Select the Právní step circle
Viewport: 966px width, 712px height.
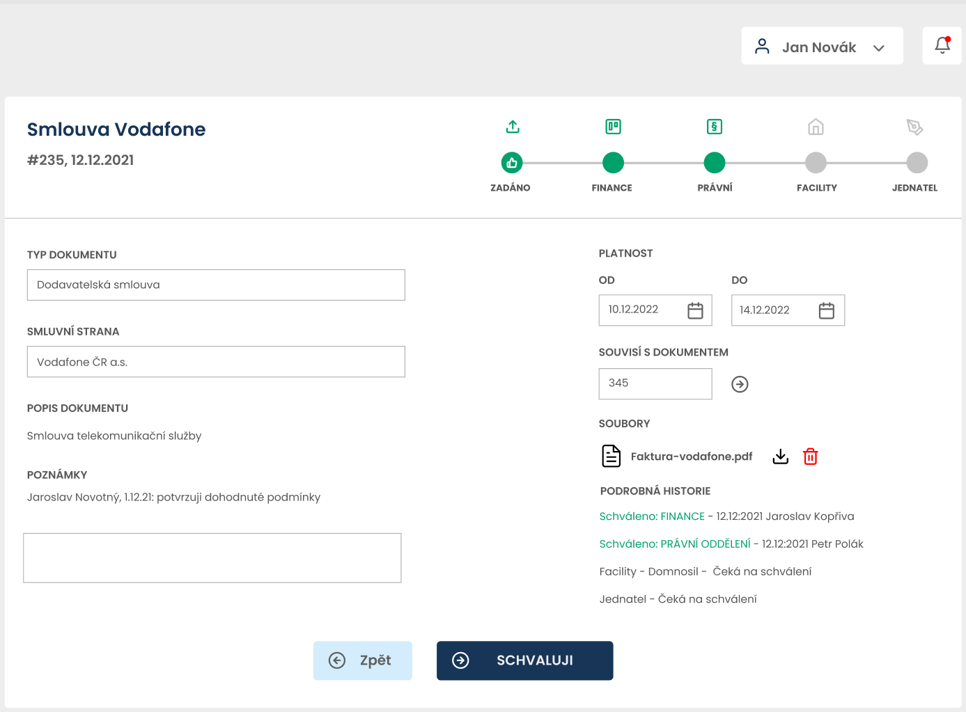pos(715,163)
